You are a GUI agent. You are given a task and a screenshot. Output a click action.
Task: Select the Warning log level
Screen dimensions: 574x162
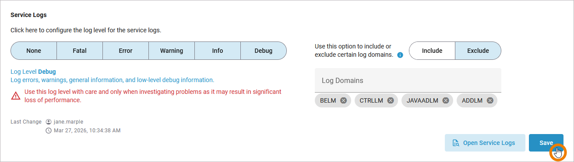tap(172, 51)
